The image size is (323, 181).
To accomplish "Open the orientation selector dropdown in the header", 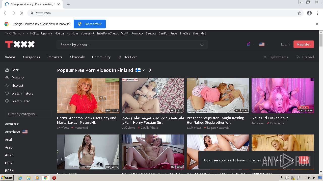I will coord(251,44).
